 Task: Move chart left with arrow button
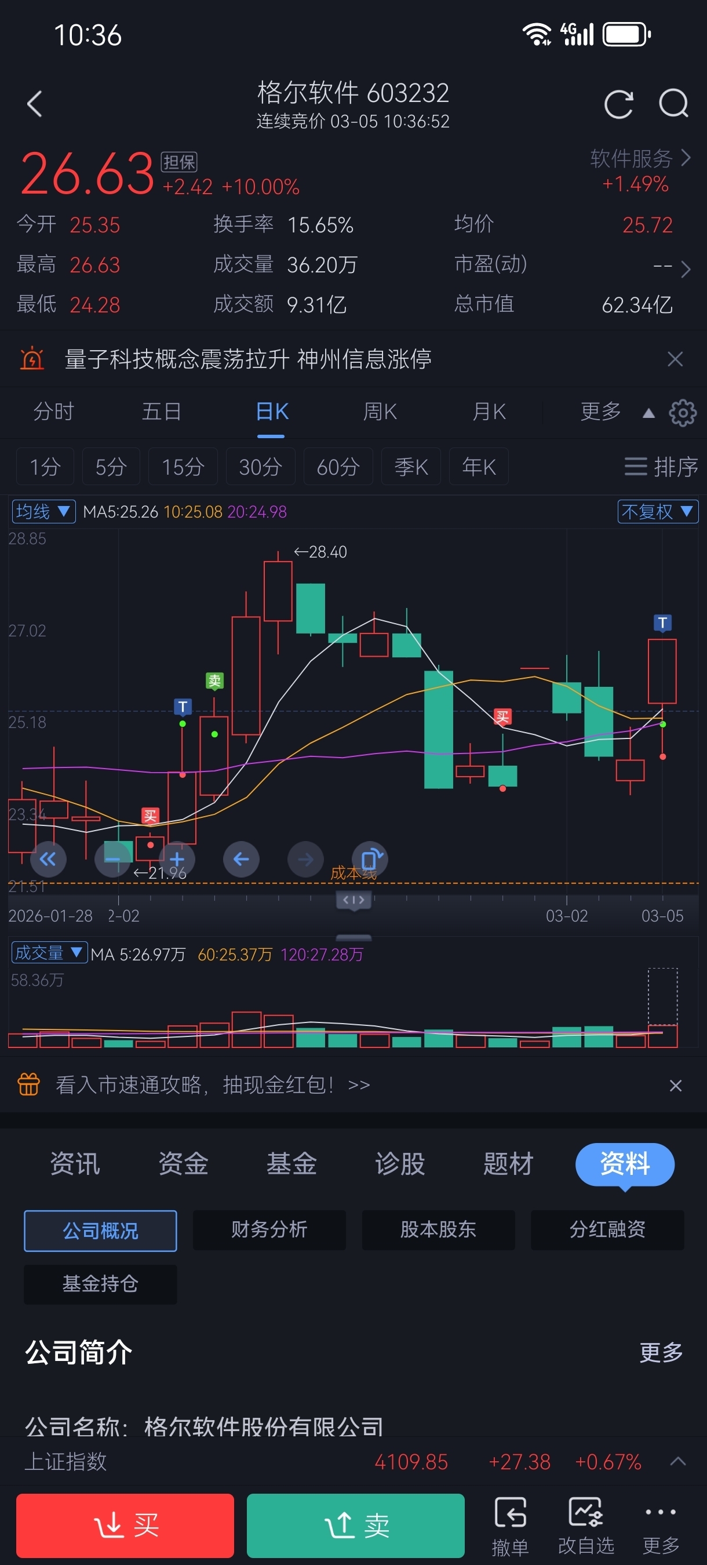[x=241, y=858]
